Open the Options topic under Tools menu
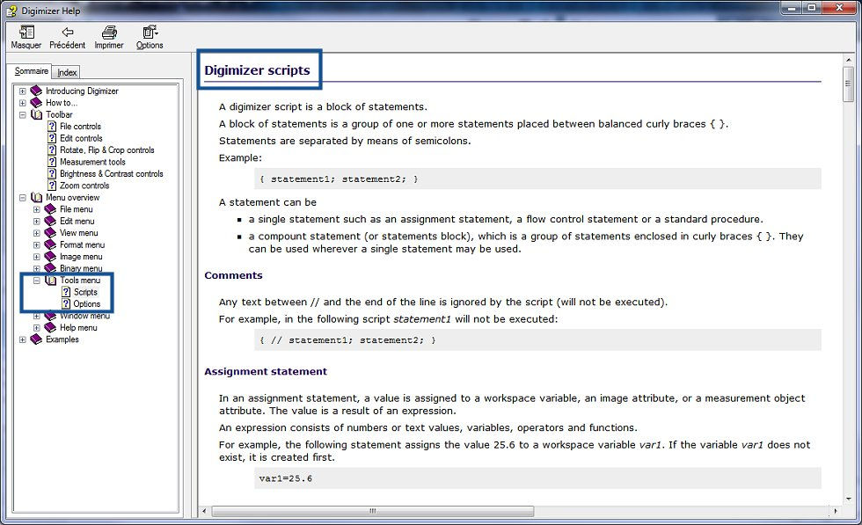The width and height of the screenshot is (862, 525). pyautogui.click(x=87, y=304)
